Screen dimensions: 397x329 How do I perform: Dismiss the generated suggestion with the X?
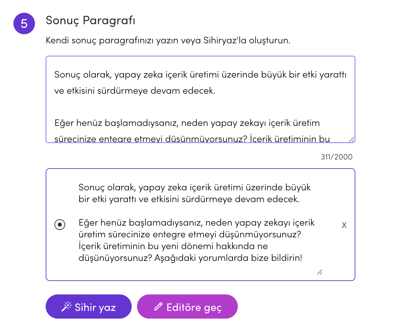[x=344, y=225]
